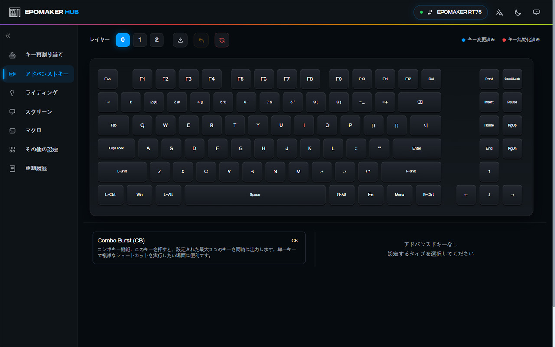View the 更新履歴 page
Image resolution: width=555 pixels, height=347 pixels.
39,168
